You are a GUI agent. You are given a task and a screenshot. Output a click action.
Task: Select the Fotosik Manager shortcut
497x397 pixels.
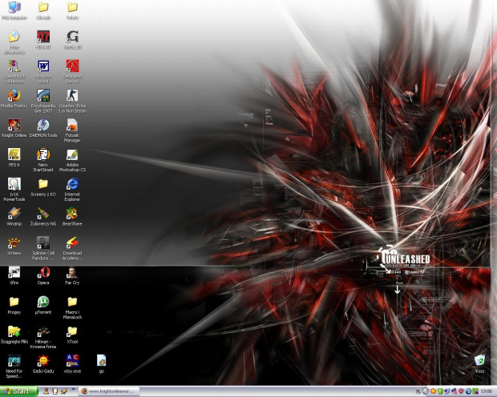[x=73, y=130]
